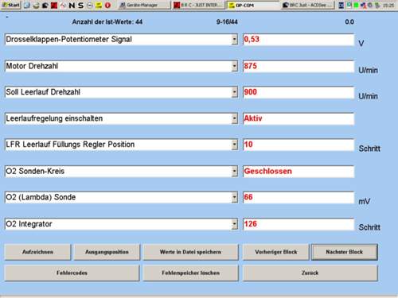398x298 pixels.
Task: Expand the O2 Integrator dropdown
Action: pos(235,224)
